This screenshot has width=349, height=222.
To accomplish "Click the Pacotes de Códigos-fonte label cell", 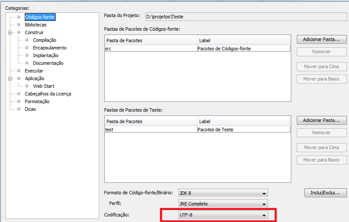I will point(244,49).
